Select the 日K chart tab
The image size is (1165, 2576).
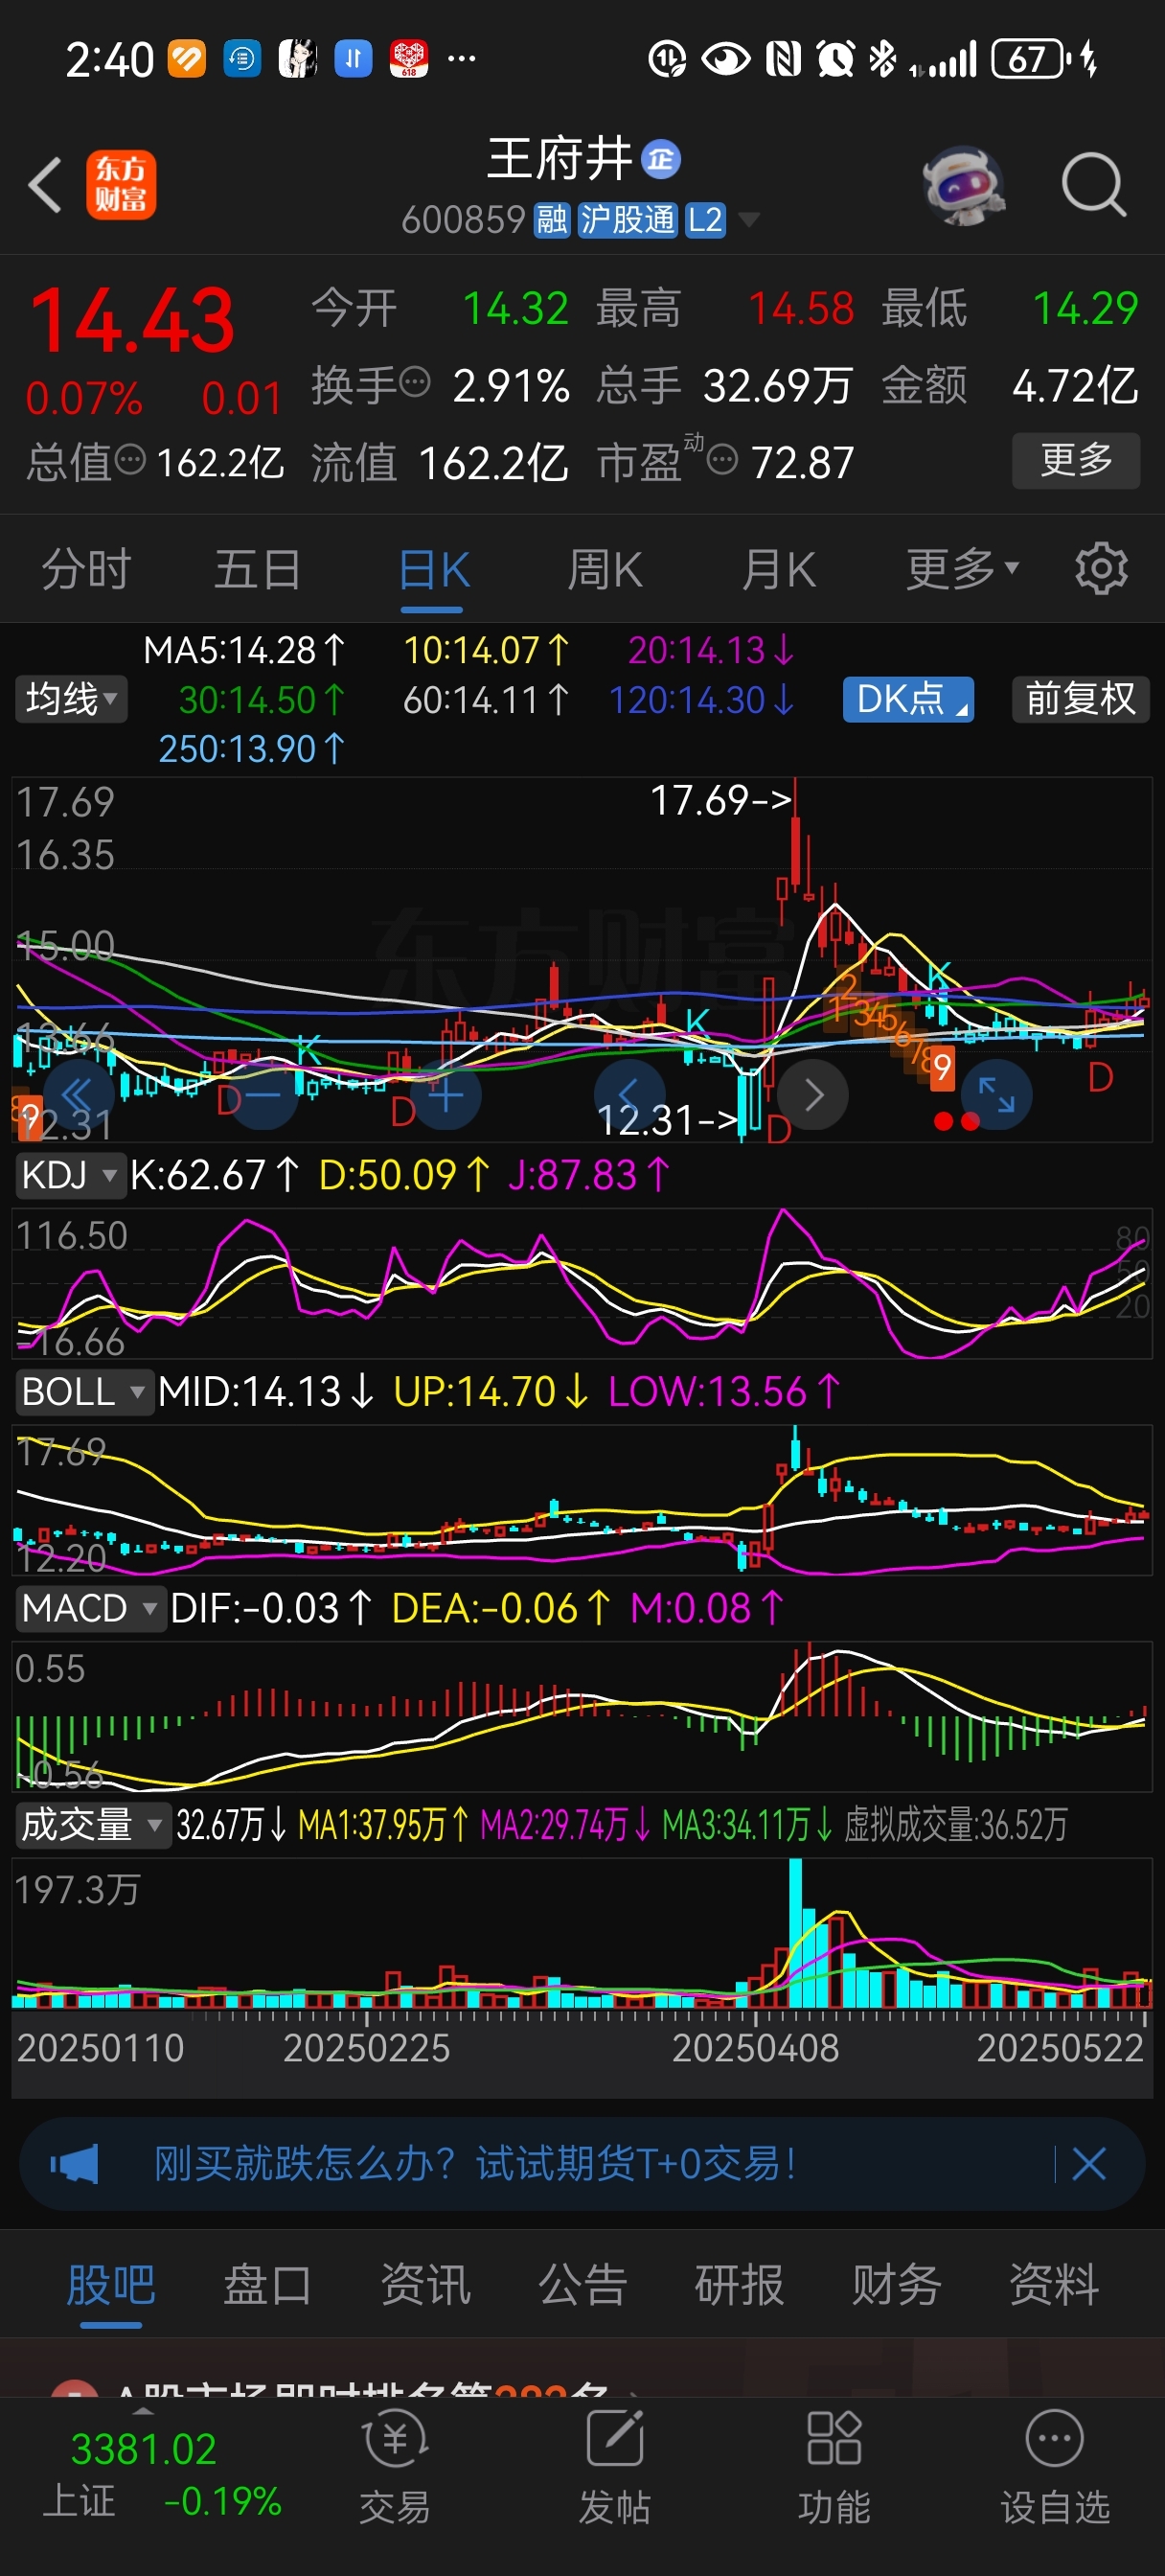point(433,569)
